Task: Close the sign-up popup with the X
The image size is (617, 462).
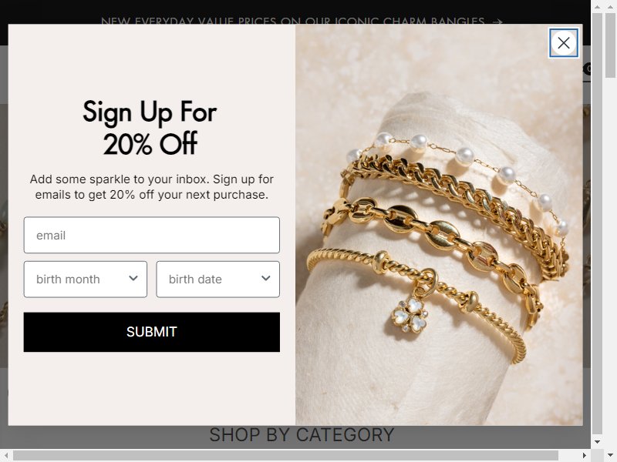Action: click(564, 43)
